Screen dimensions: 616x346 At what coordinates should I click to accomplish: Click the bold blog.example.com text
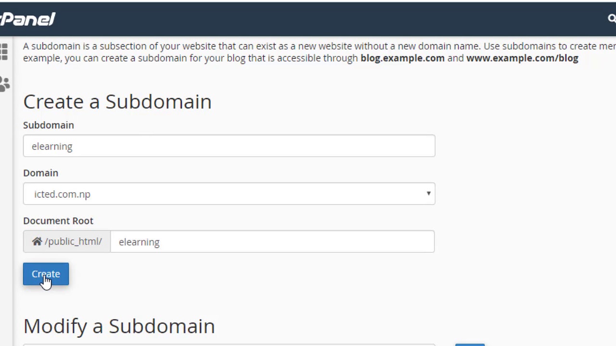point(402,58)
